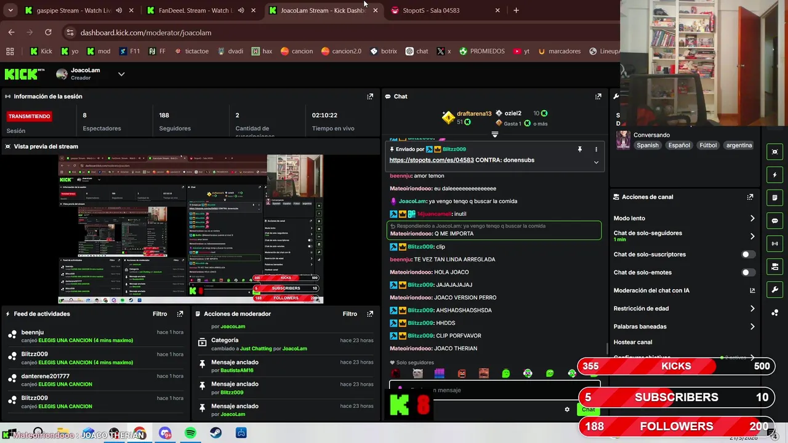Viewport: 788px width, 443px height.
Task: Open Moderación del chat con IA external link
Action: pyautogui.click(x=752, y=290)
